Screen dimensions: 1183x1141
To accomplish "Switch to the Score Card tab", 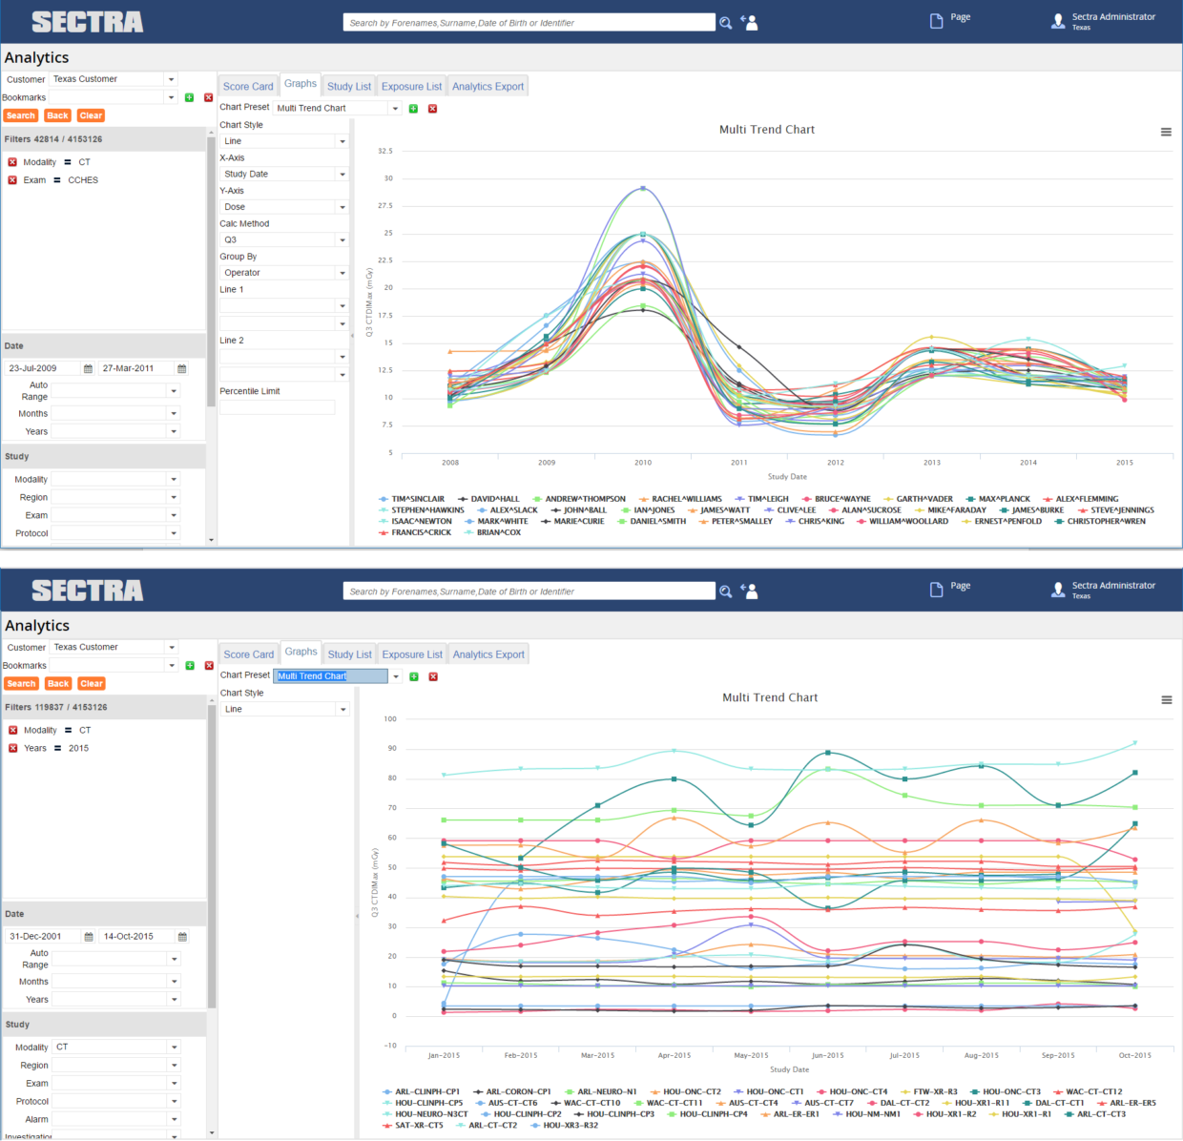I will click(248, 86).
